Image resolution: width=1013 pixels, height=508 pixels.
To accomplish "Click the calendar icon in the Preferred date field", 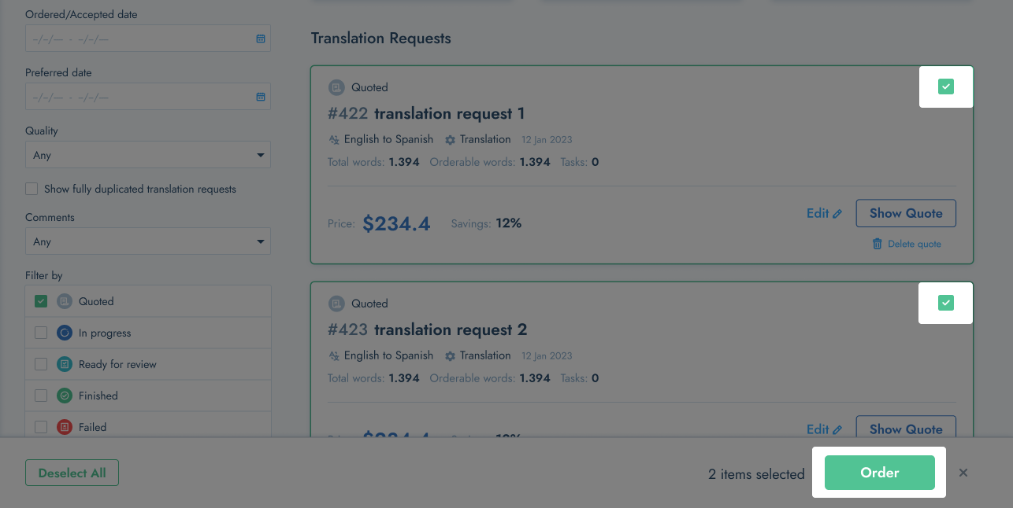I will (x=261, y=97).
